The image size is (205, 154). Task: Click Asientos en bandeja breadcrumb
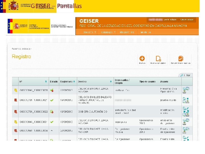point(22,49)
